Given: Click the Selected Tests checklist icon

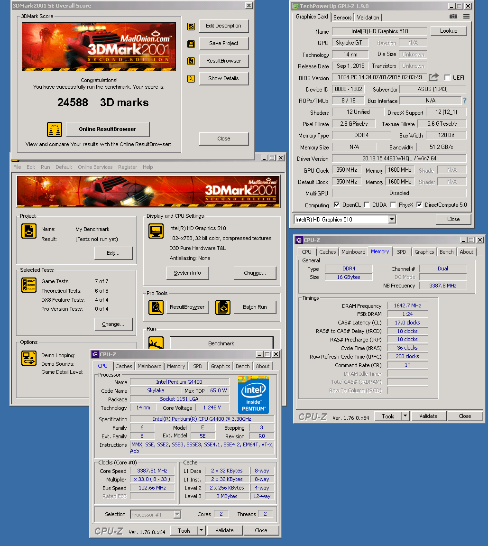Looking at the screenshot, I should point(29,285).
